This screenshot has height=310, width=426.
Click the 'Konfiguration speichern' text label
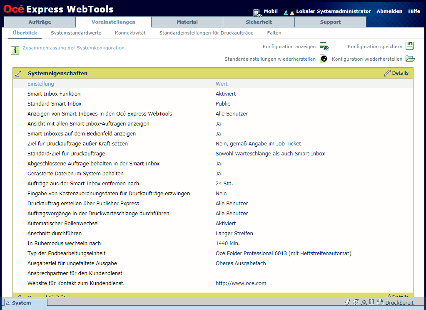(x=375, y=47)
